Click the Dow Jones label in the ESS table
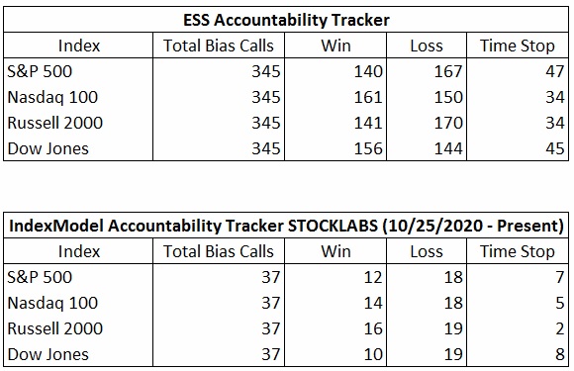The image size is (574, 371). click(x=48, y=149)
